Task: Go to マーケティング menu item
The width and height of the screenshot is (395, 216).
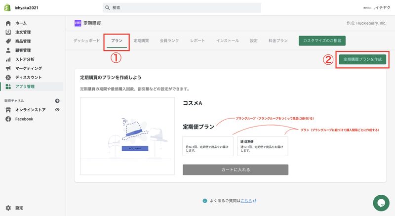Action: click(x=29, y=68)
